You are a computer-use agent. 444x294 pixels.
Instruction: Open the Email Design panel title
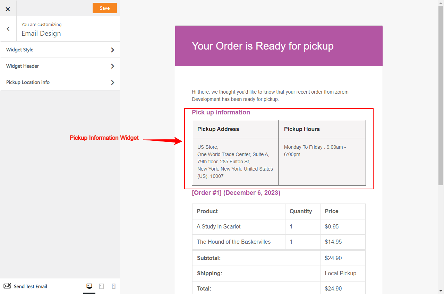pos(41,33)
